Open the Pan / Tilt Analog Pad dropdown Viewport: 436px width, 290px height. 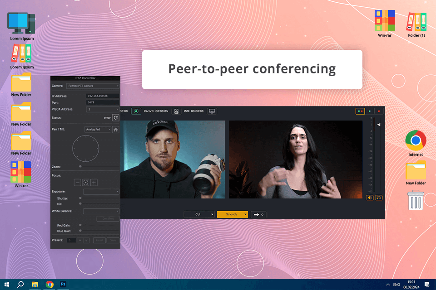coord(98,129)
